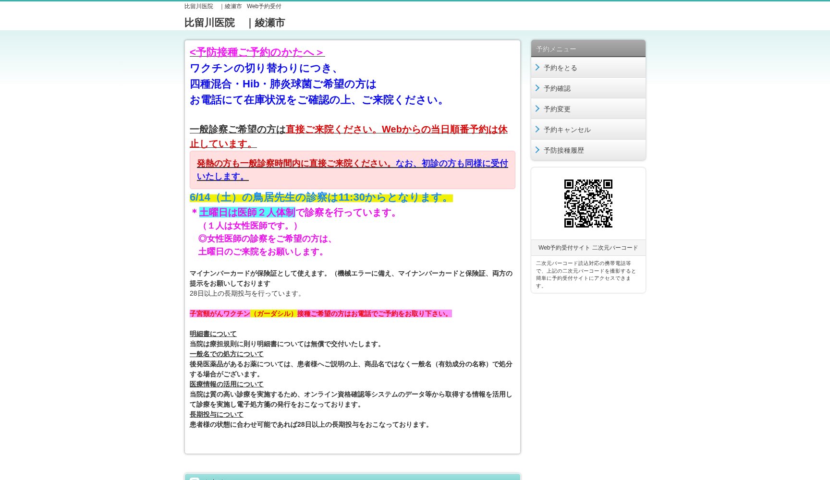This screenshot has height=480, width=830.
Task: Click the small icon in the bottom teal banner
Action: coord(195,479)
